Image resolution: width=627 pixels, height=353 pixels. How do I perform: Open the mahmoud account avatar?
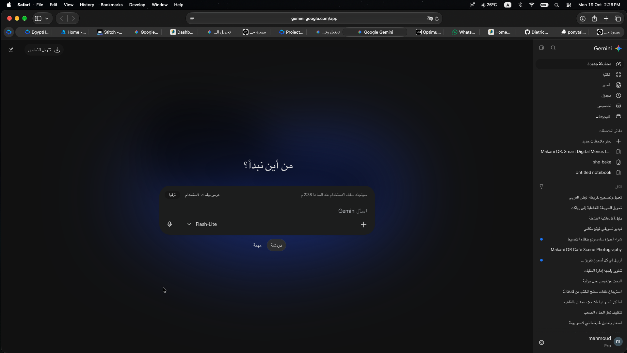click(x=618, y=342)
